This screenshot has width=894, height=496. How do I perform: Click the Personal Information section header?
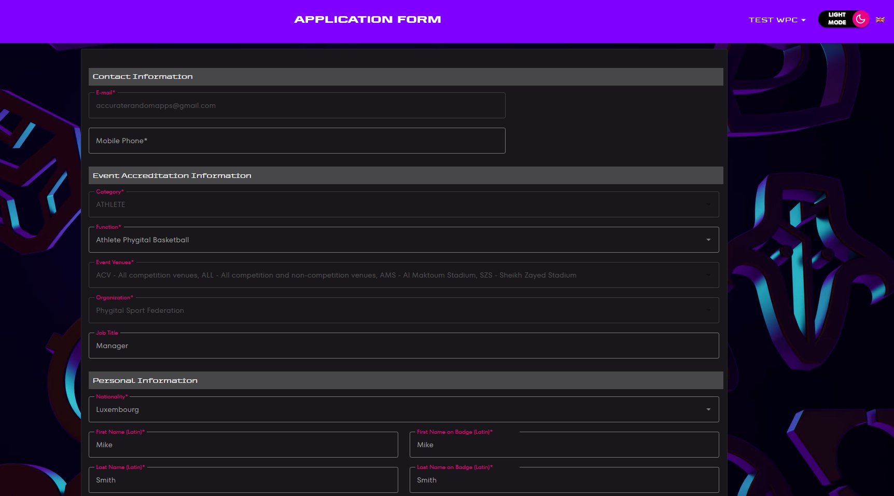click(x=406, y=380)
